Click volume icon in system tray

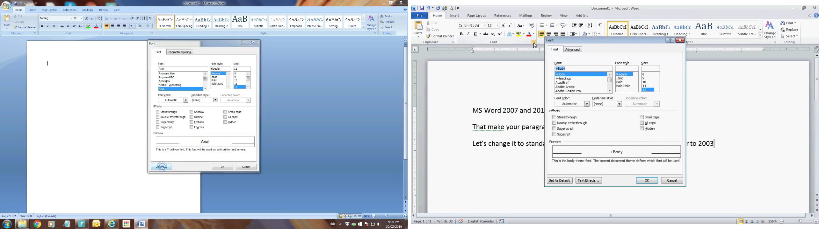(379, 224)
